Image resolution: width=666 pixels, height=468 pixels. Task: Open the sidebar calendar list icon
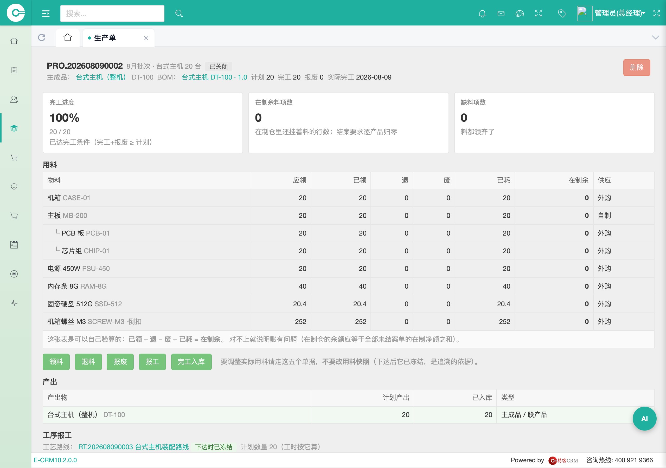point(14,245)
